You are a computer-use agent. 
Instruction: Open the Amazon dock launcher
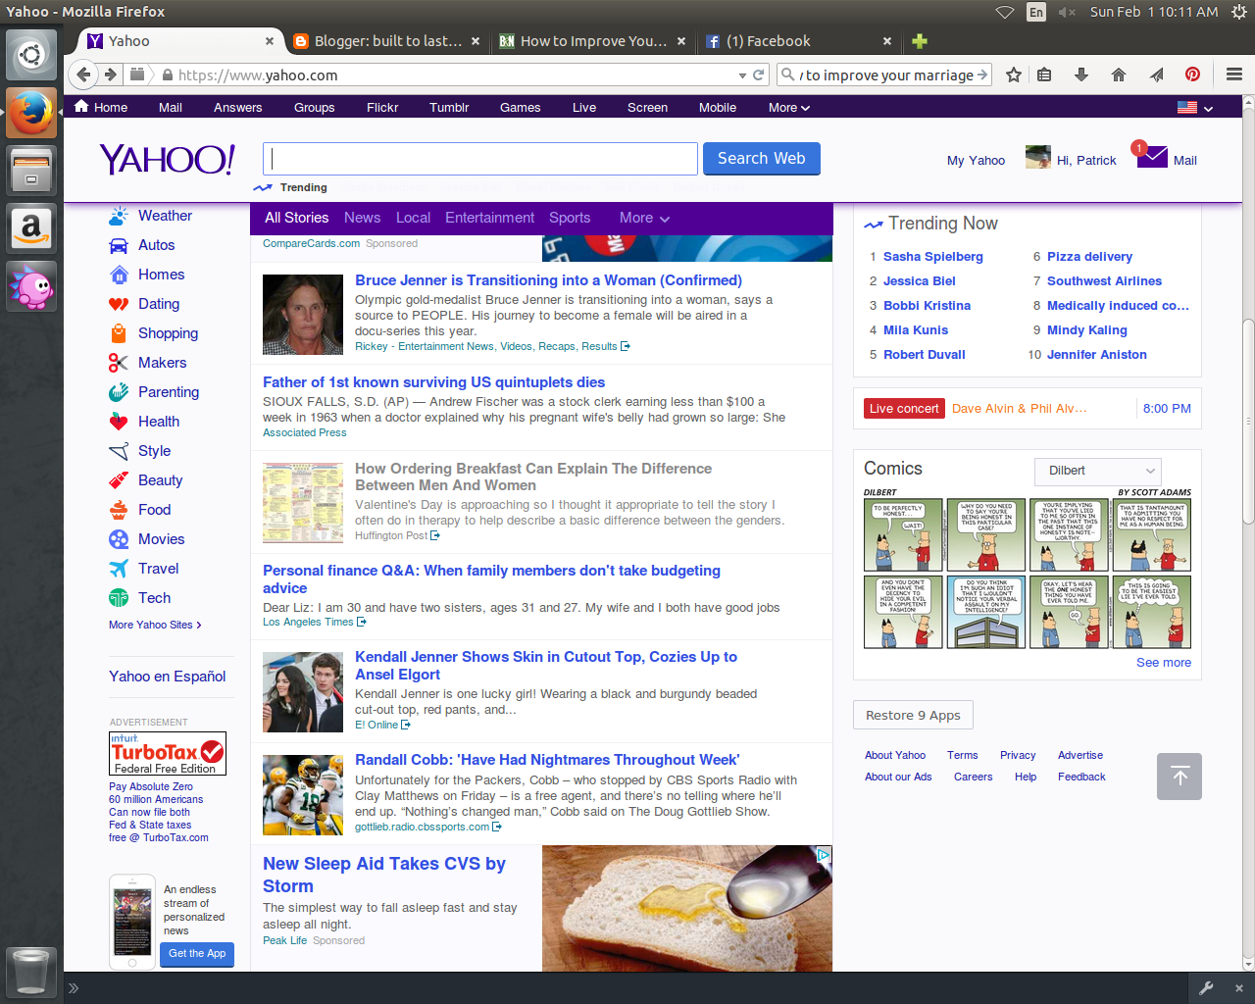point(31,228)
